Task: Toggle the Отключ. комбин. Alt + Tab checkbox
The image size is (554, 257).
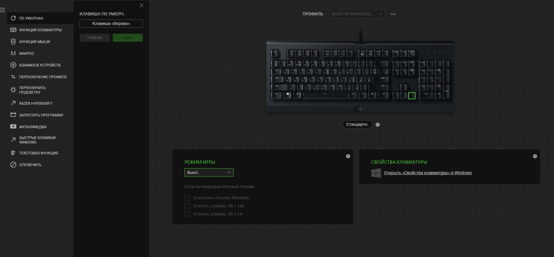Action: (x=187, y=206)
